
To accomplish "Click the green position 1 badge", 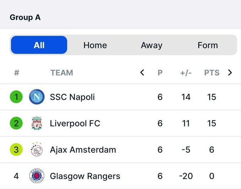I will coord(16,97).
